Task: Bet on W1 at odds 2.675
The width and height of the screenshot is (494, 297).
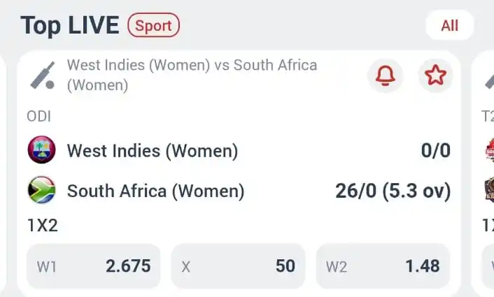Action: point(94,266)
